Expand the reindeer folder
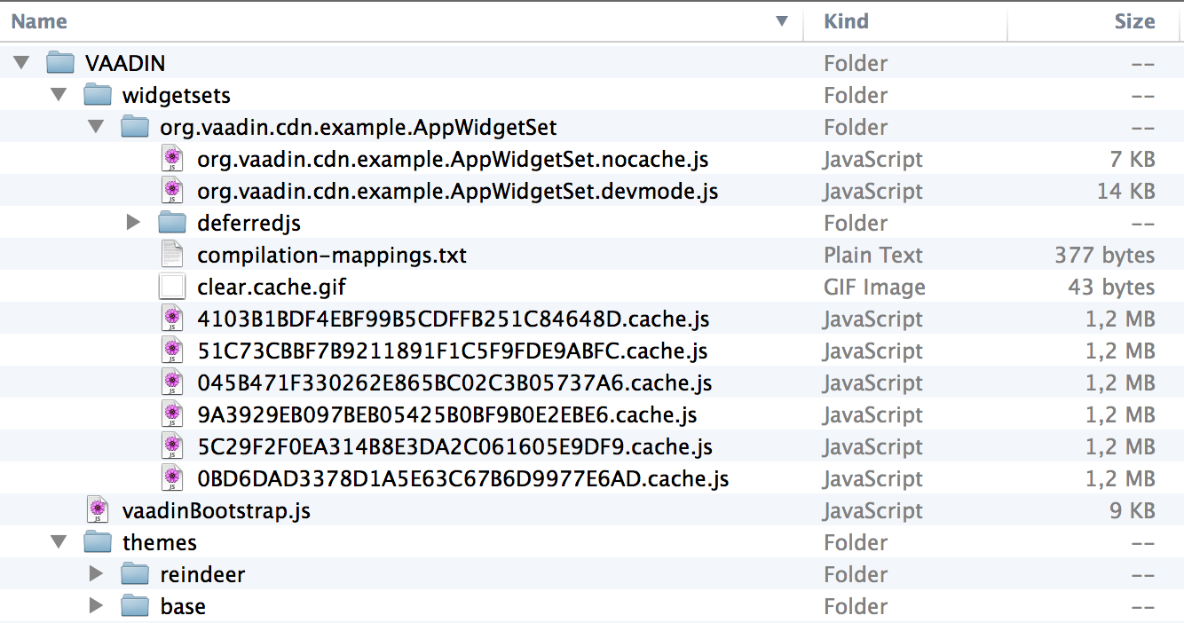1184x623 pixels. coord(97,574)
